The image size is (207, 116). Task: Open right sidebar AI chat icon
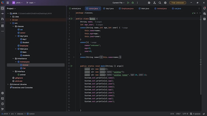[x=204, y=14]
